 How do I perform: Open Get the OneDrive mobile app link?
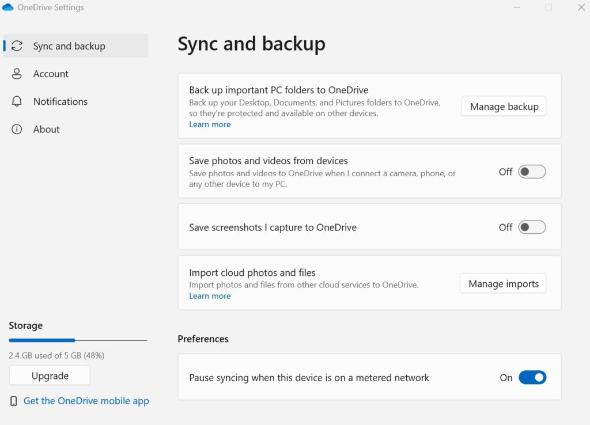point(86,401)
